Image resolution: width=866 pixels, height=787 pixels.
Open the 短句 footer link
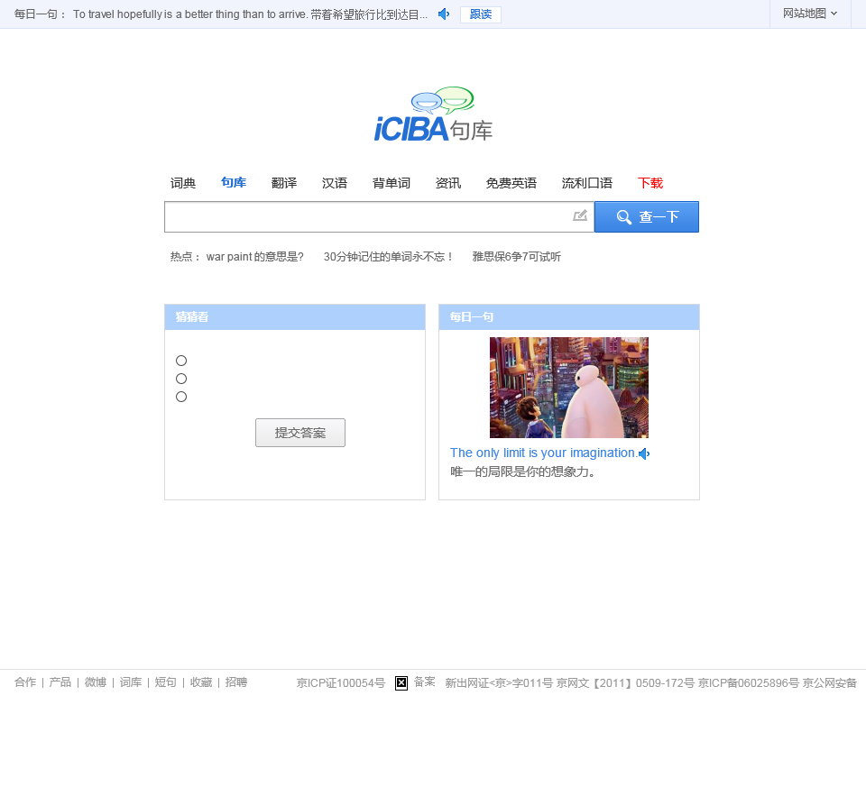(166, 682)
